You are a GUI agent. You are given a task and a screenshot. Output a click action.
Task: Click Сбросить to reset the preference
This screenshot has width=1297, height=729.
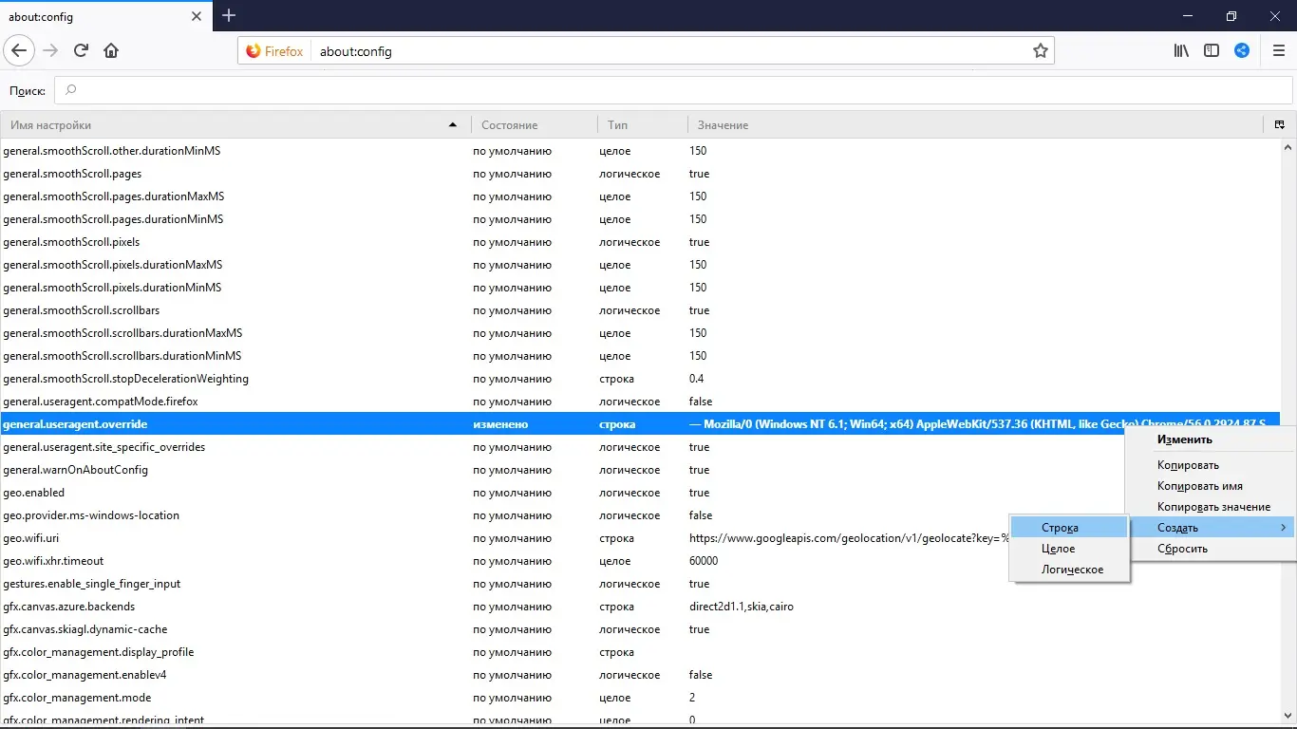(1181, 548)
